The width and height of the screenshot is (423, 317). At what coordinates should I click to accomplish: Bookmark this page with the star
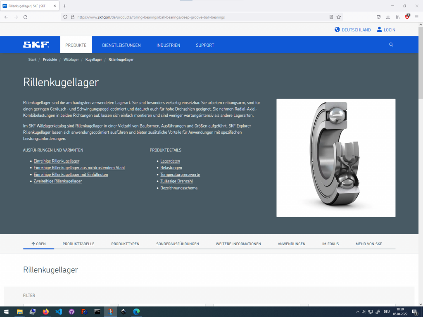tap(339, 17)
